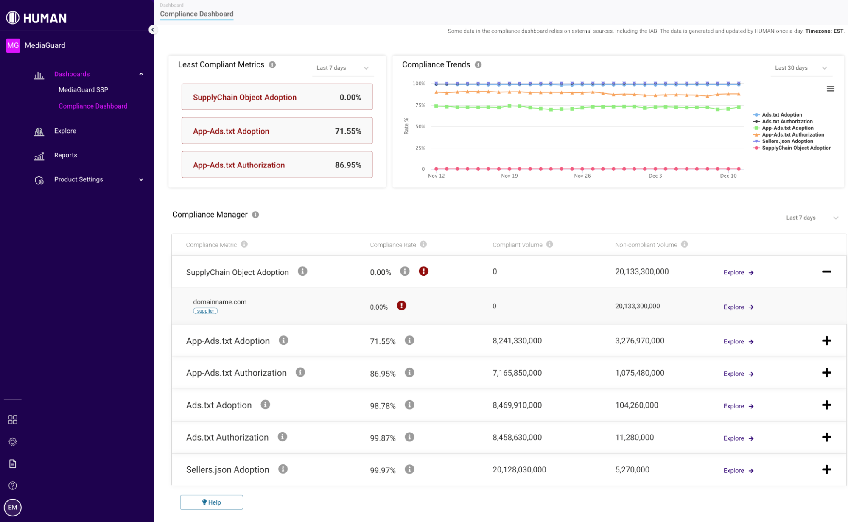Toggle App-Ads.txt Authorization series in legend

tap(789, 135)
